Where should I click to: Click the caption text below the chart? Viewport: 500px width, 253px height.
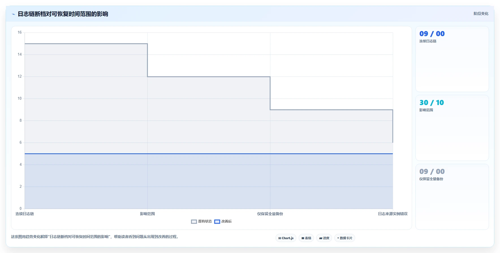[x=95, y=237]
